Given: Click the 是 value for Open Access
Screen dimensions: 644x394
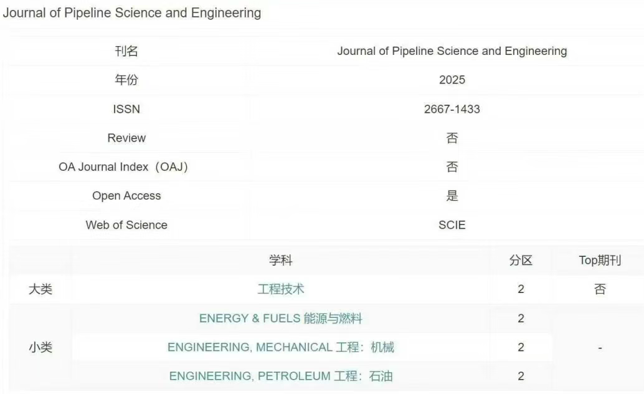Looking at the screenshot, I should (x=452, y=196).
